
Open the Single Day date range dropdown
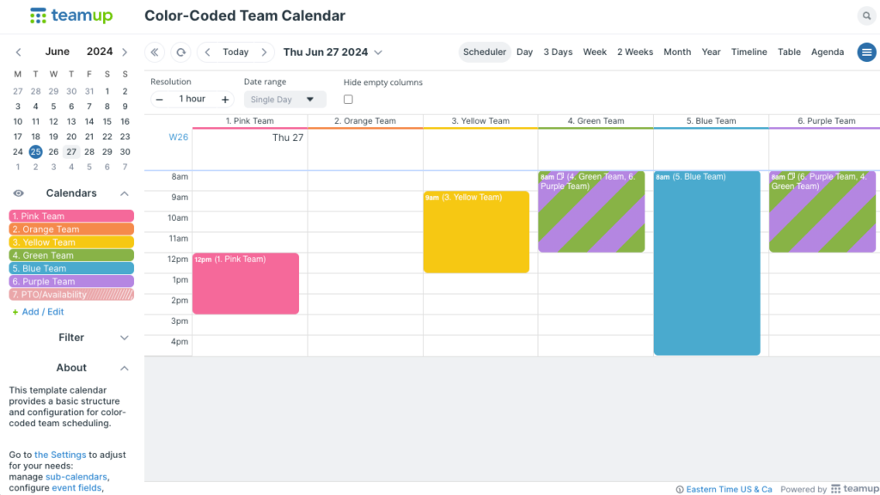coord(284,99)
